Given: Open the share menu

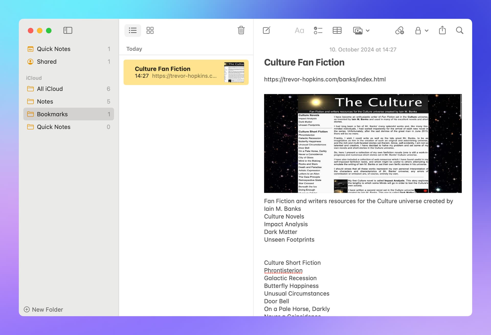Looking at the screenshot, I should click(x=442, y=30).
